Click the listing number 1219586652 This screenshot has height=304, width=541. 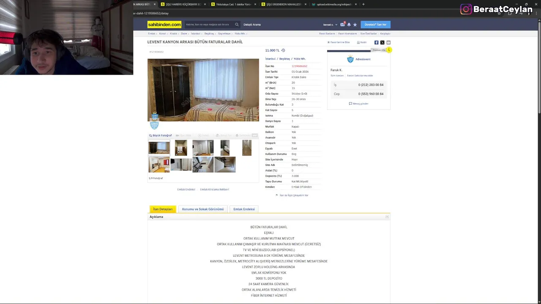[299, 66]
